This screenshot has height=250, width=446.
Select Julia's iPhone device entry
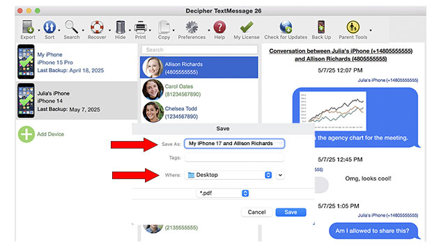pos(77,101)
